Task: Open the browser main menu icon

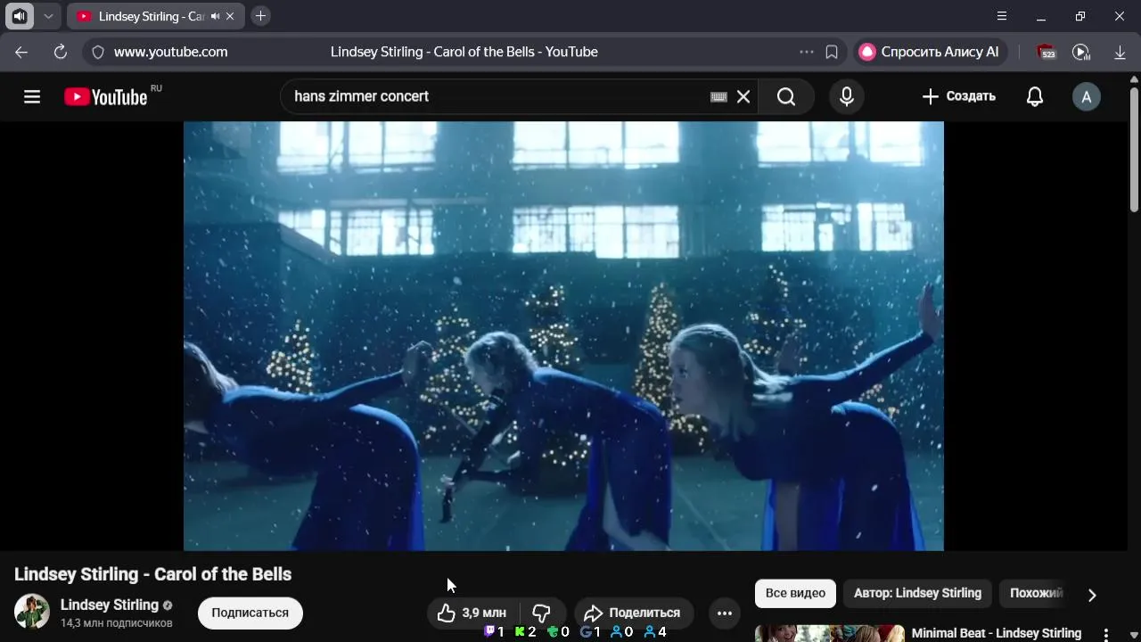Action: [x=1002, y=16]
